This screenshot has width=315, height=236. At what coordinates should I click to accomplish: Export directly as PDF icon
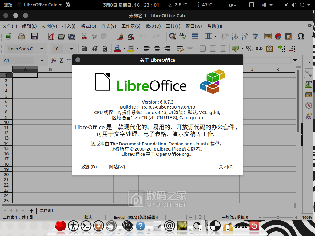click(51, 36)
